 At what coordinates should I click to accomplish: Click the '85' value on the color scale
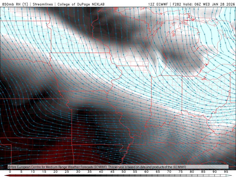203,172
